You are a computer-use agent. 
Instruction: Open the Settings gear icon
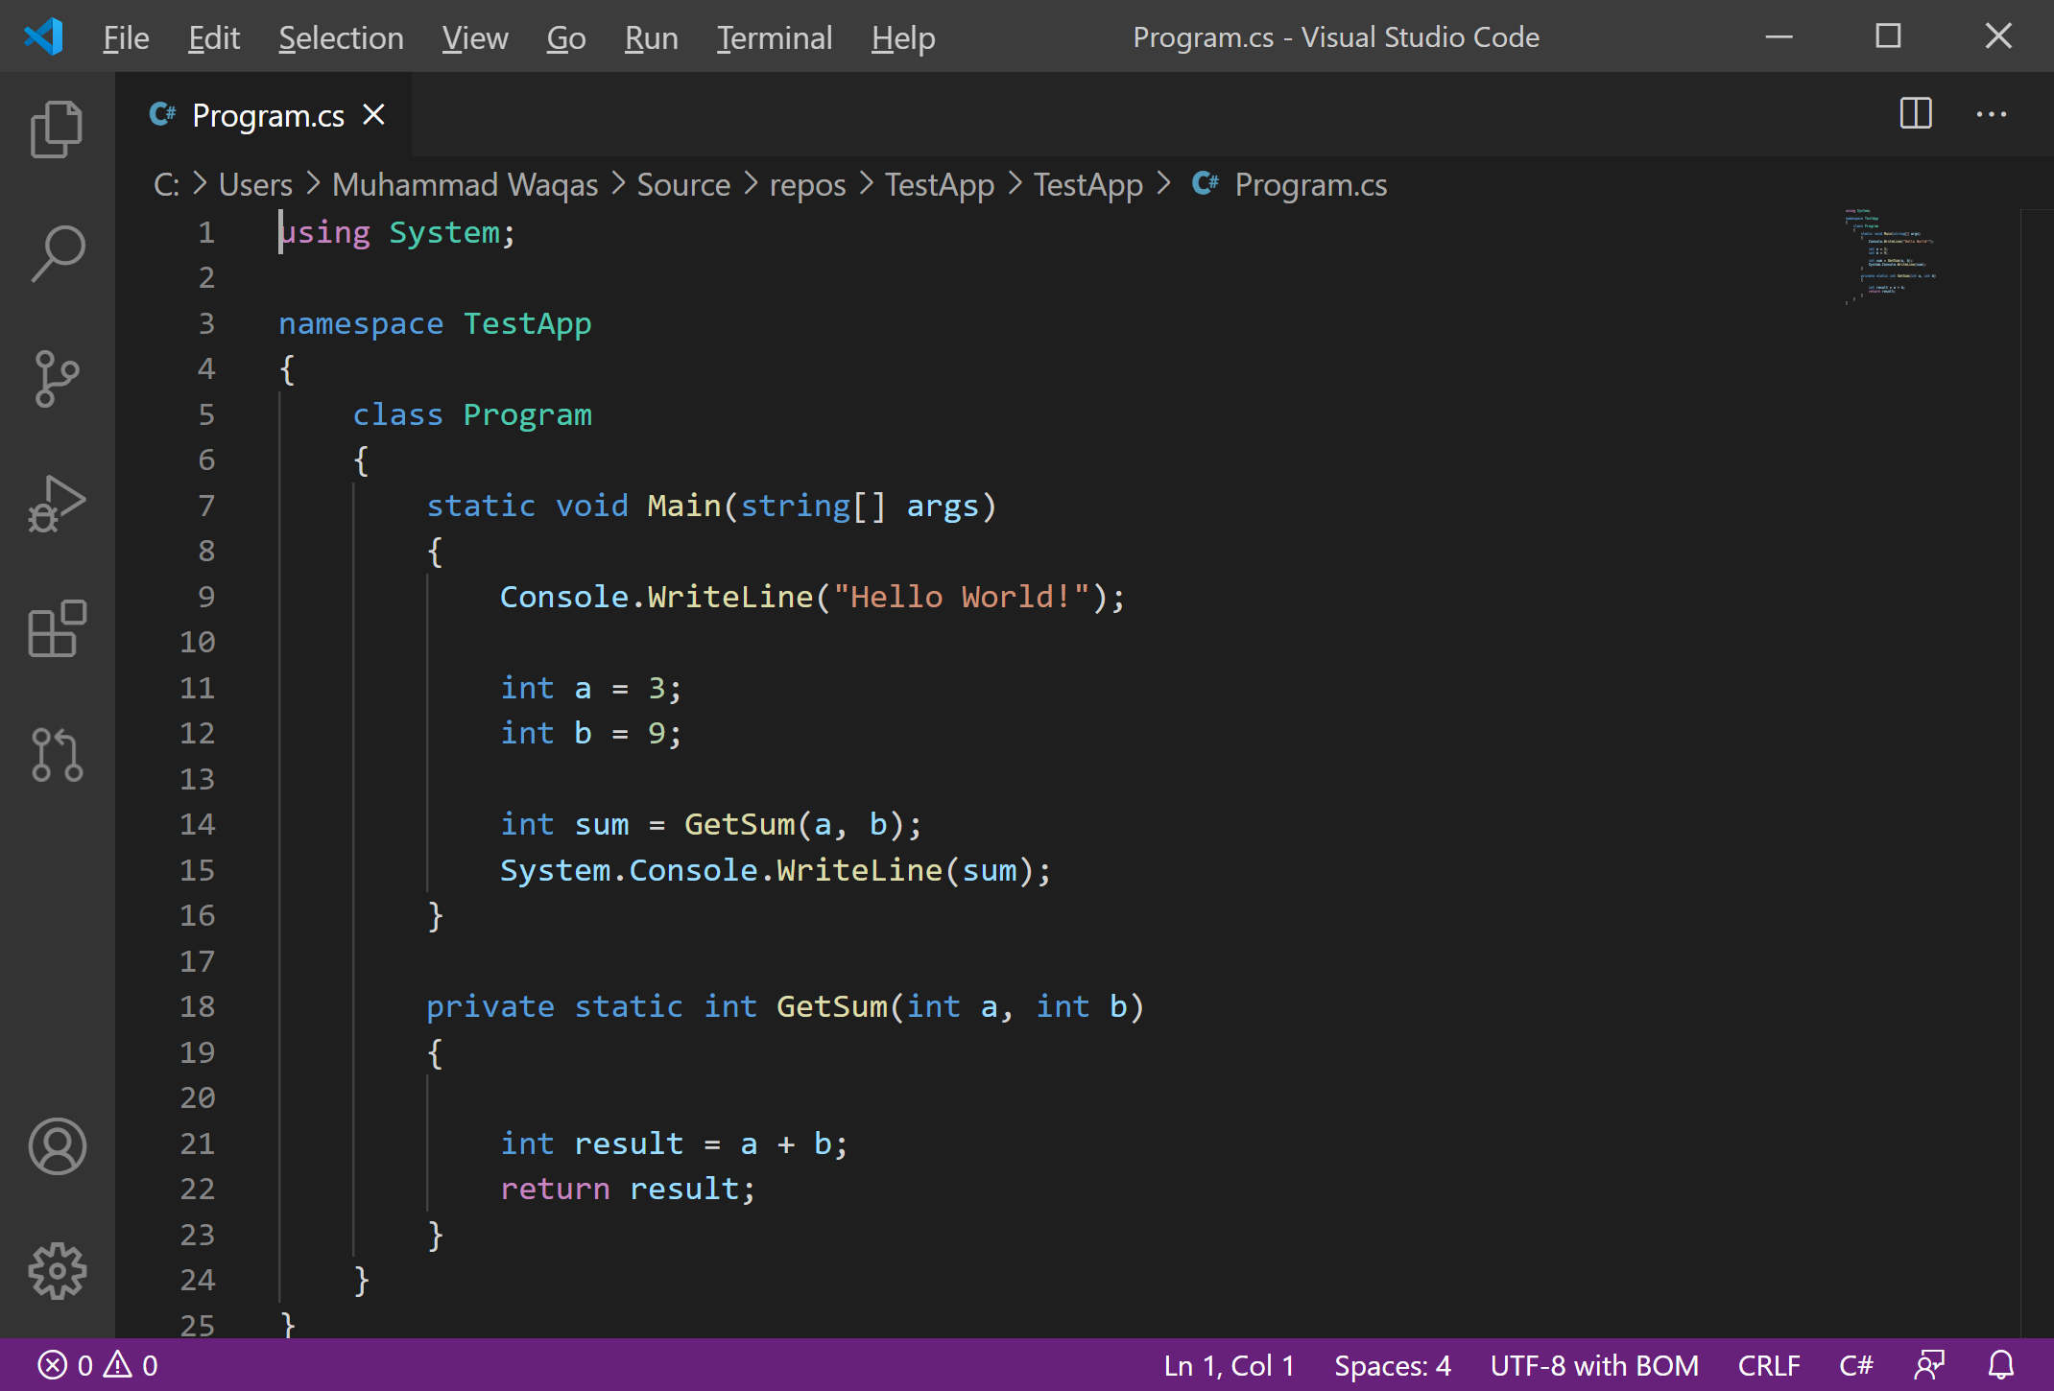[56, 1271]
